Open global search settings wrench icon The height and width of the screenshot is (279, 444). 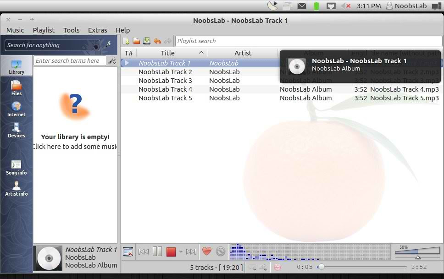coord(108,44)
